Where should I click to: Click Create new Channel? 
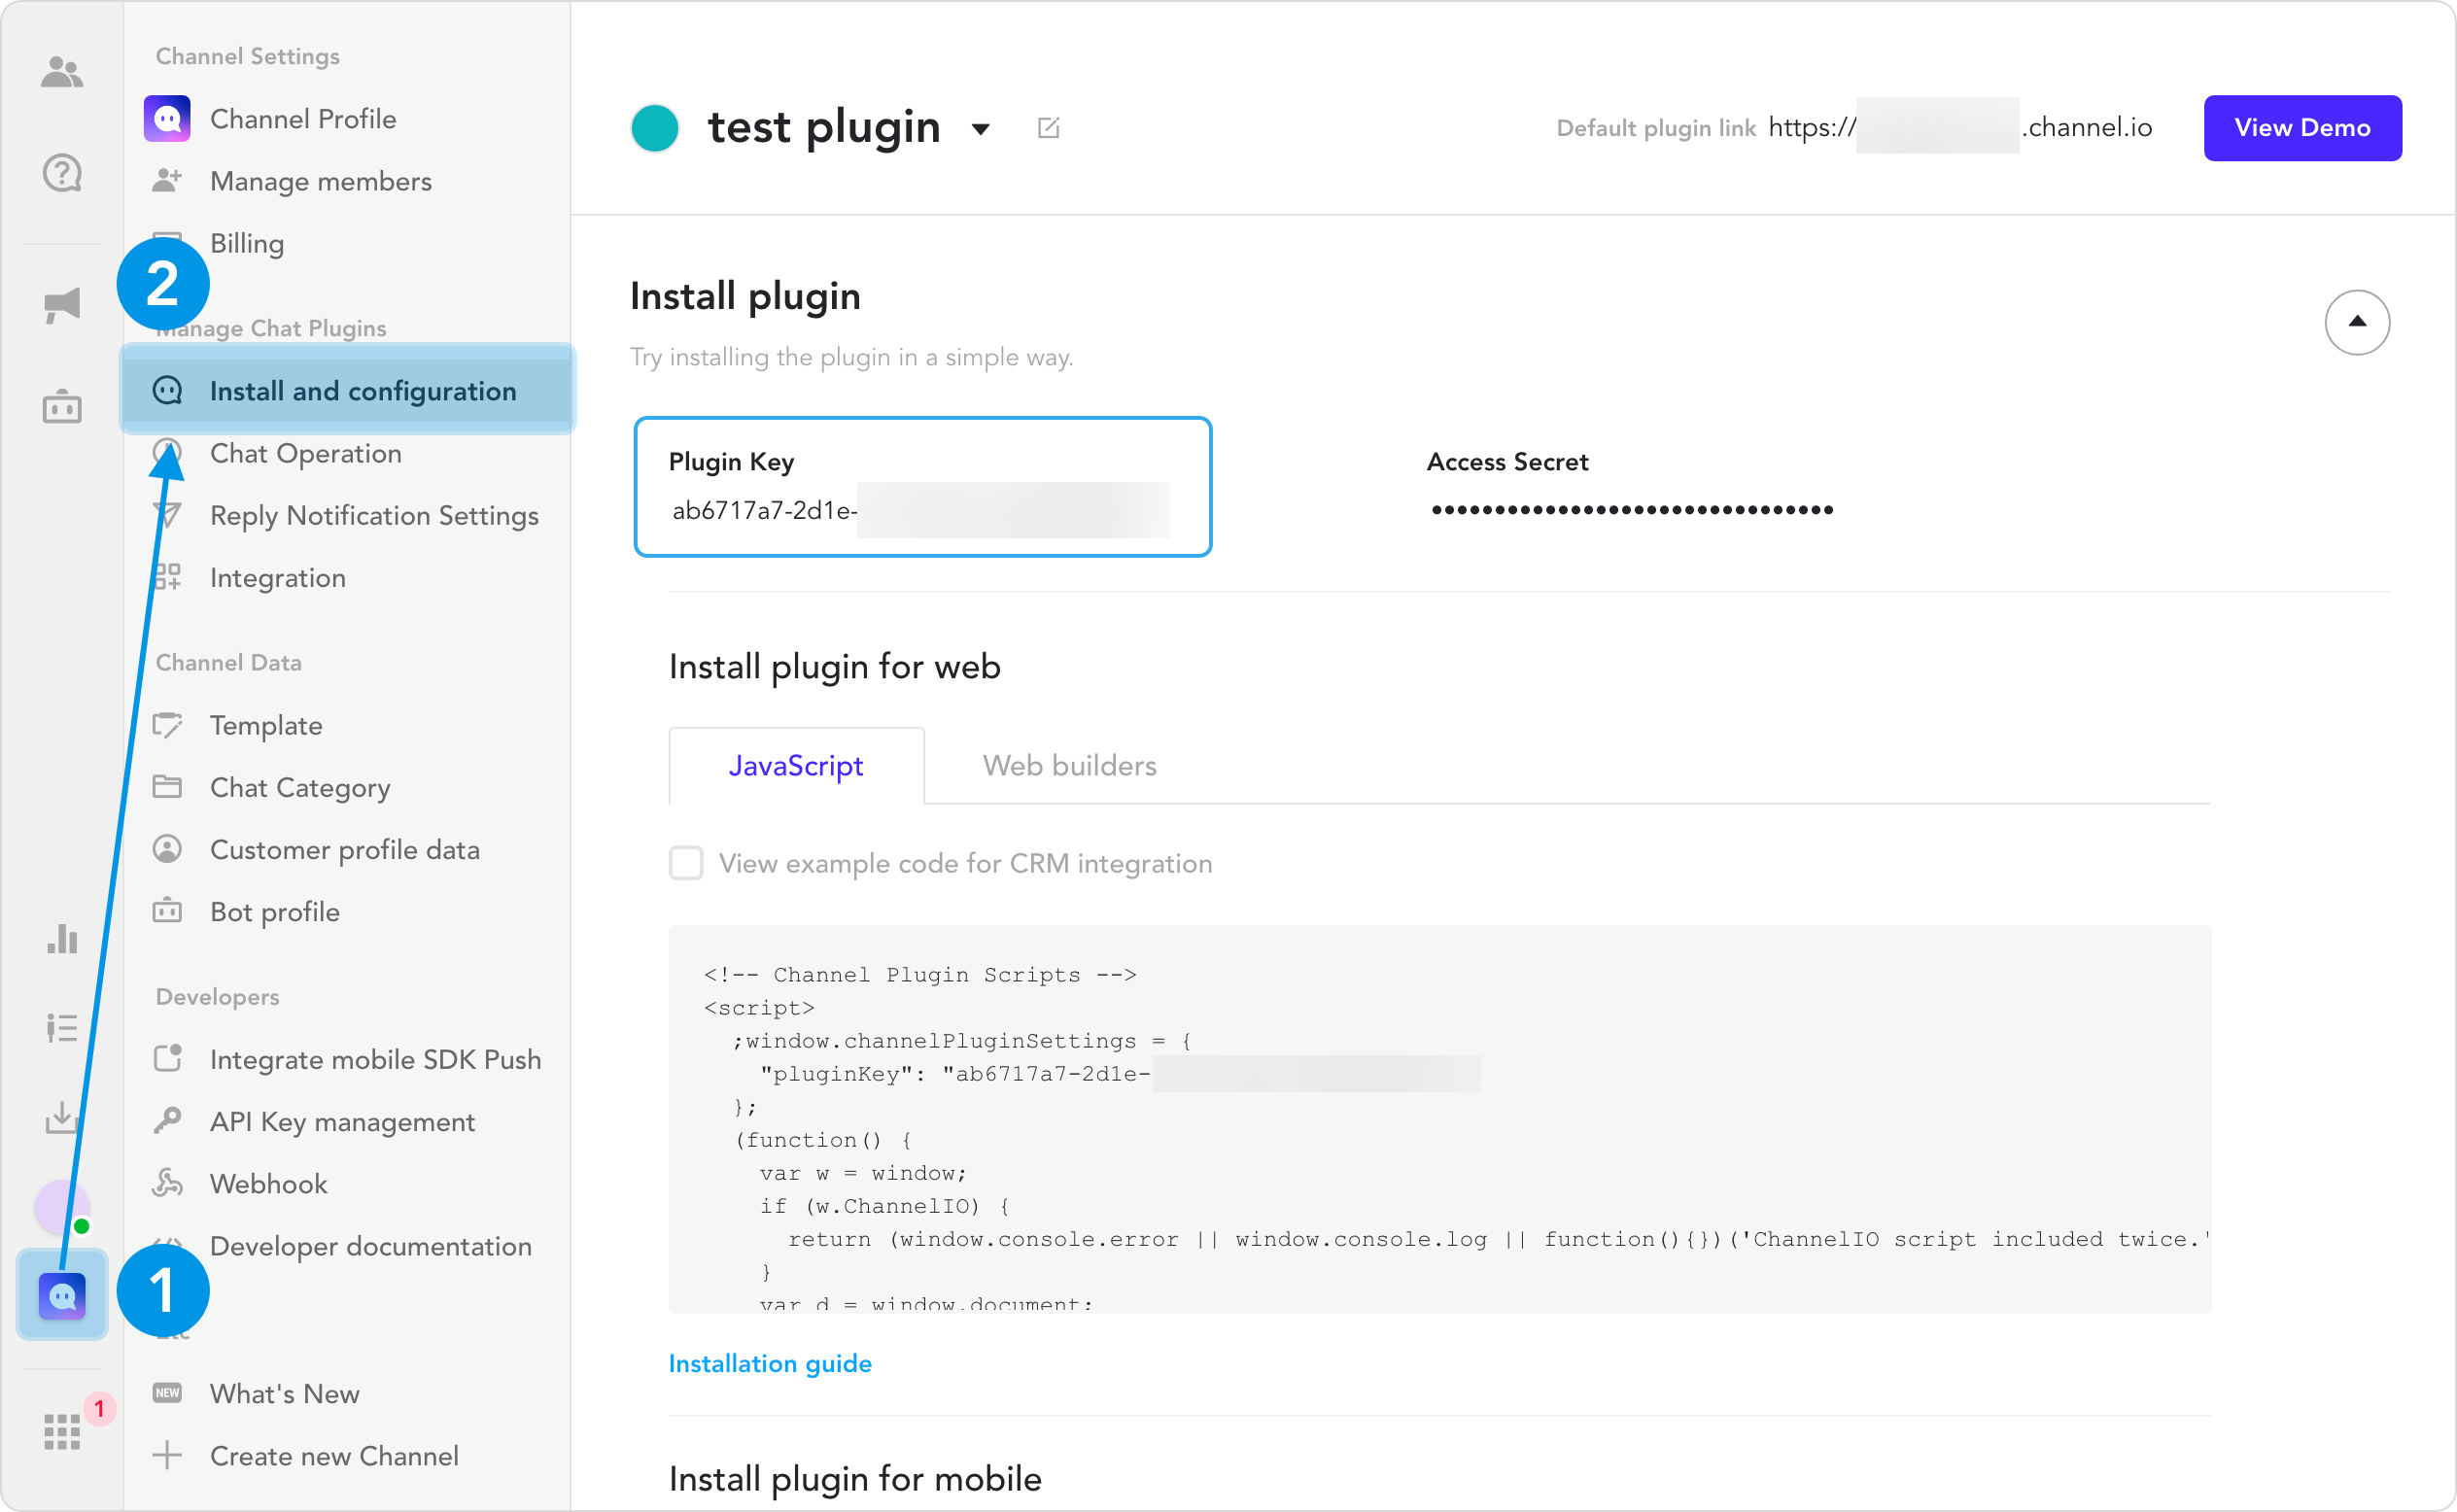(334, 1456)
